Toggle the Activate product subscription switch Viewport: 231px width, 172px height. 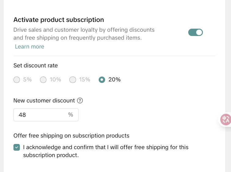pos(196,32)
